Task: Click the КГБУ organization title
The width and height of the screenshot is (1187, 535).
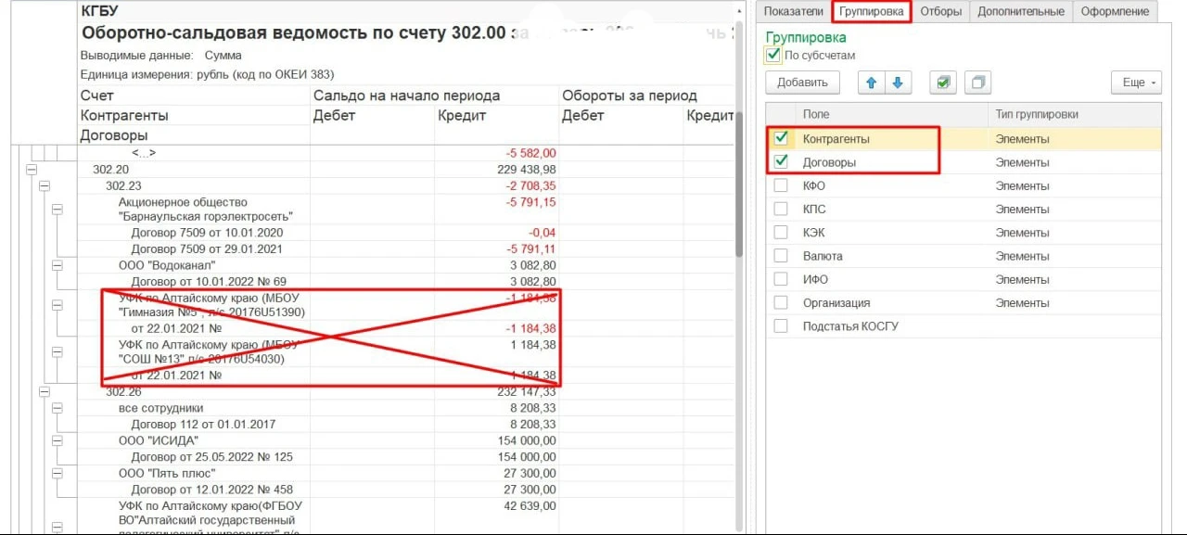Action: click(x=99, y=12)
